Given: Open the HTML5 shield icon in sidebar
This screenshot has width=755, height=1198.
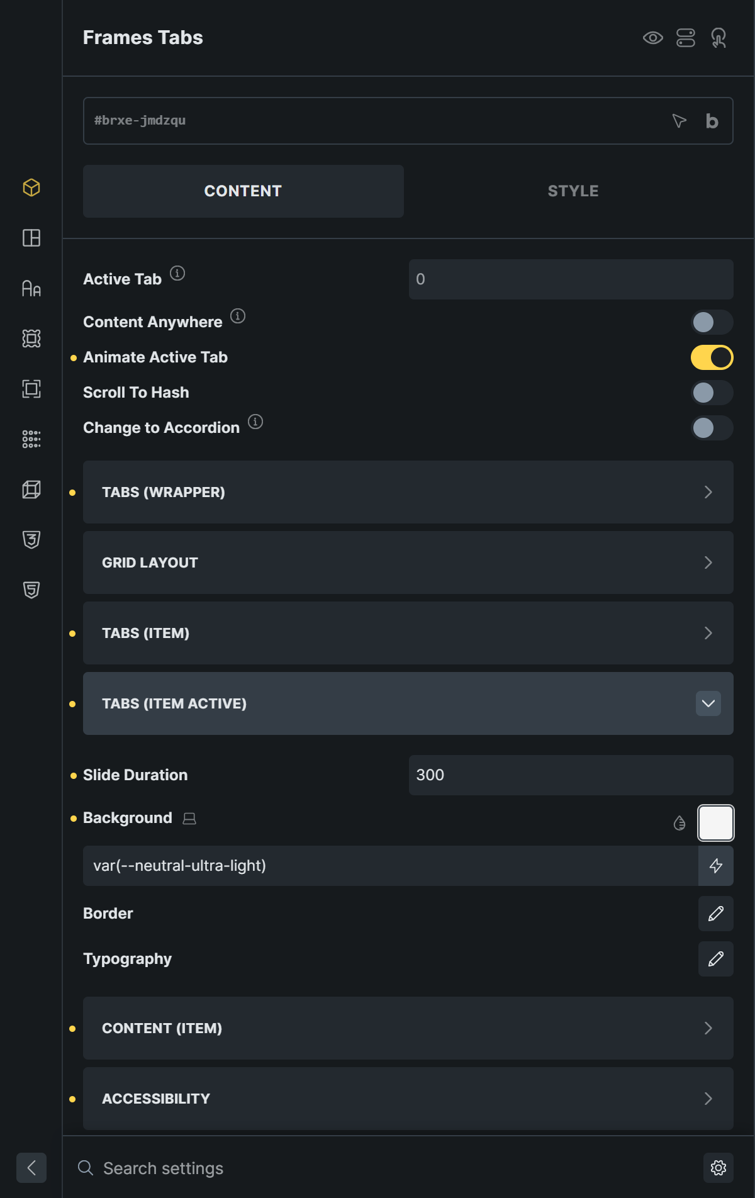Looking at the screenshot, I should coord(31,590).
